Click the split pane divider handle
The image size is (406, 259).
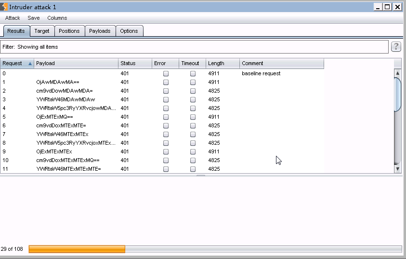[x=201, y=176]
